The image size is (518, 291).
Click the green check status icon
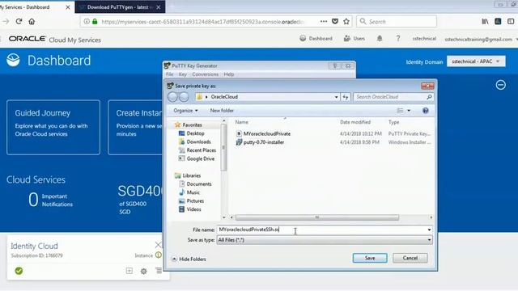[x=19, y=271]
